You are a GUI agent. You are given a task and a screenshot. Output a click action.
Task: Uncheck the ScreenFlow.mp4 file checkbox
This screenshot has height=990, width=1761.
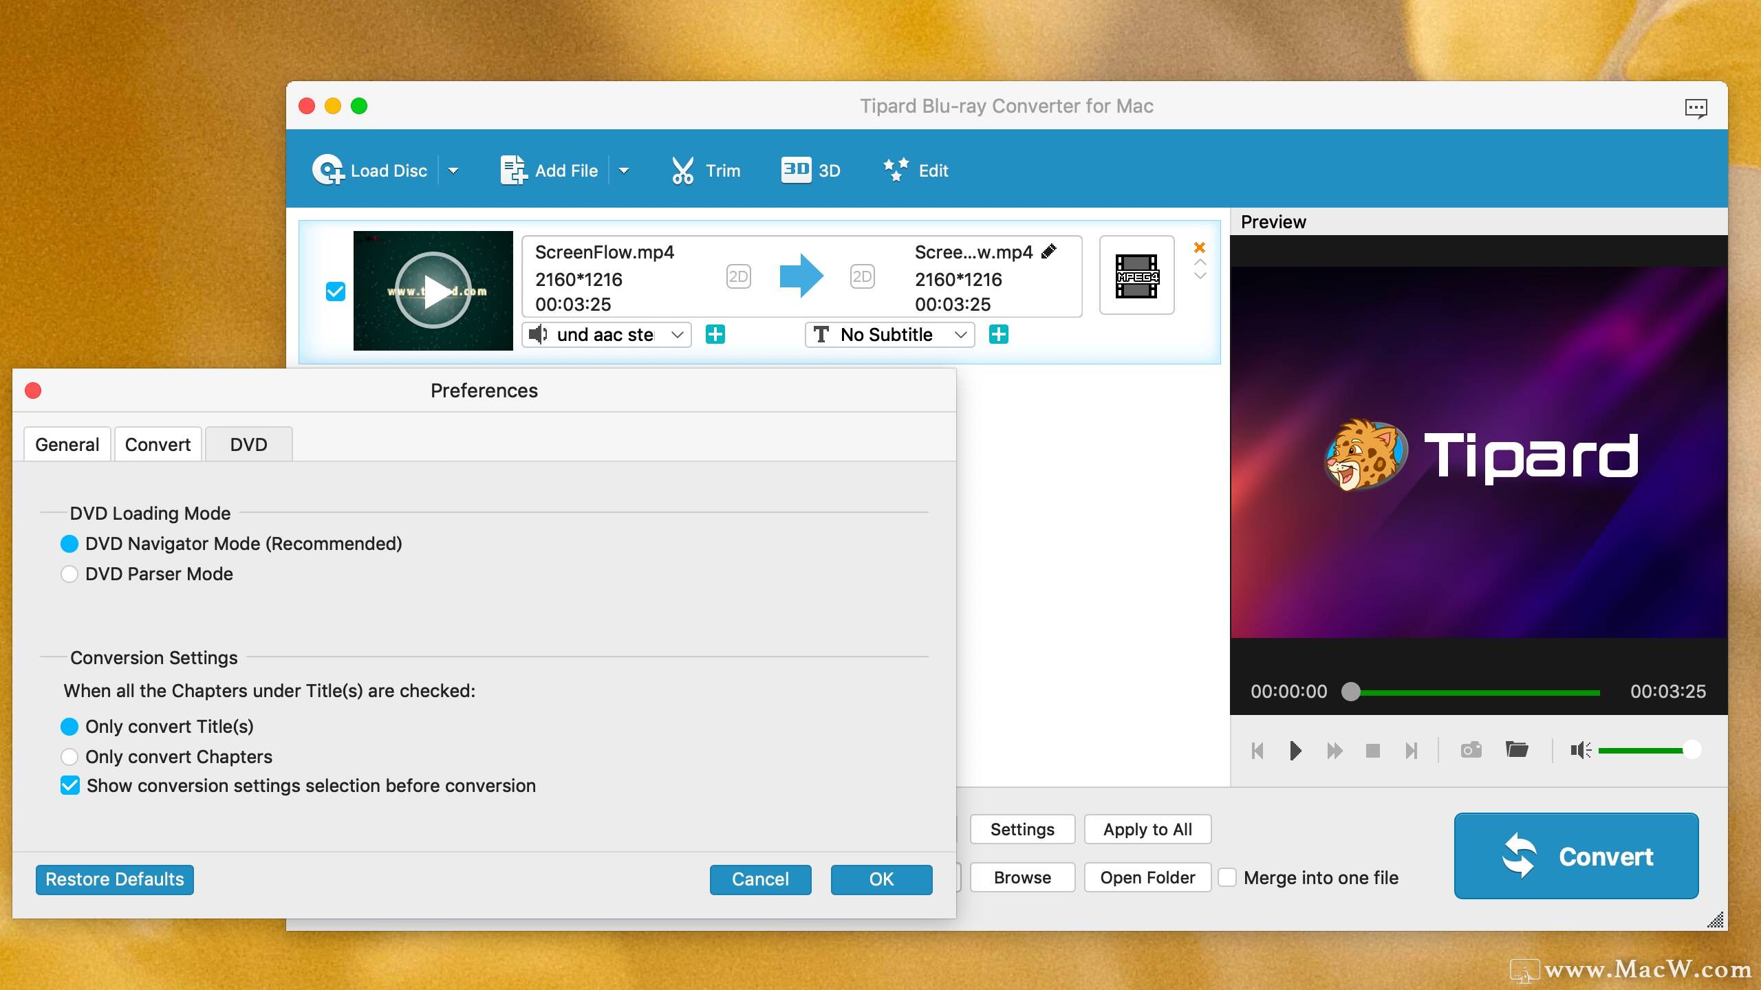pyautogui.click(x=336, y=291)
